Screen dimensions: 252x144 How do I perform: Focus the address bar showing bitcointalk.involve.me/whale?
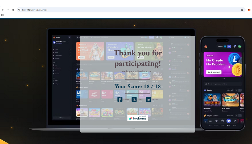pos(131,10)
